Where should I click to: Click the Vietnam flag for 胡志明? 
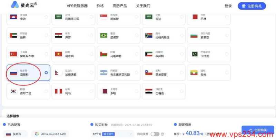59,54
